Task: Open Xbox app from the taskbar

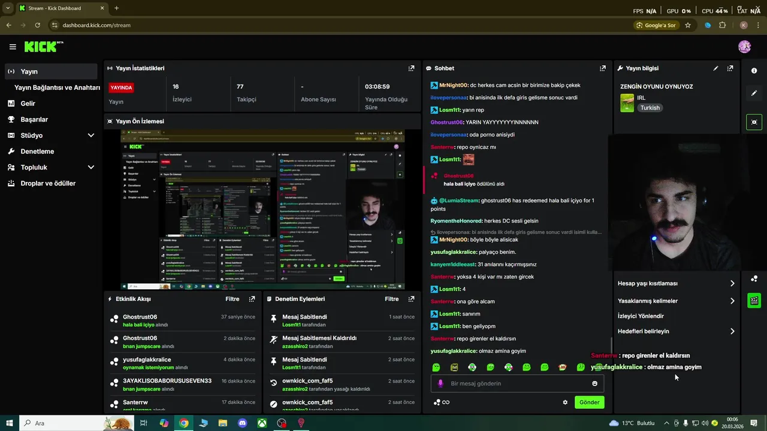Action: [x=262, y=423]
